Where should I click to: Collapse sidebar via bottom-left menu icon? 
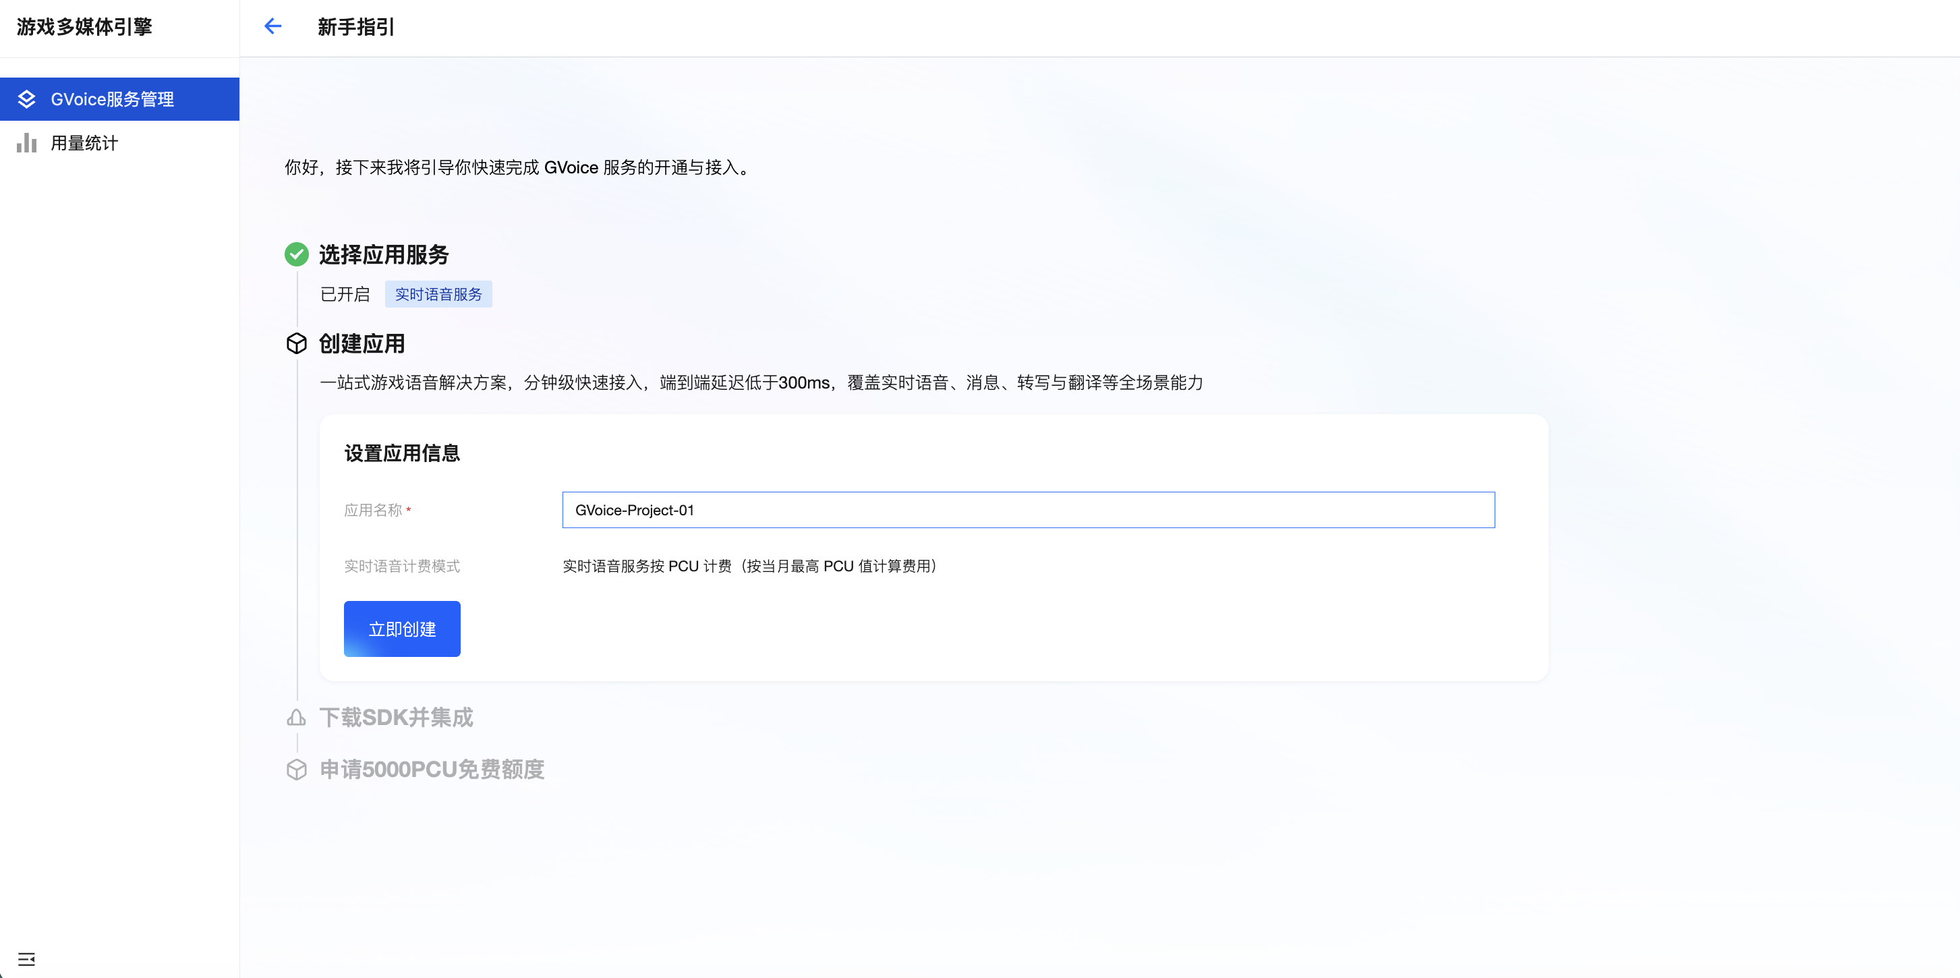click(x=26, y=958)
